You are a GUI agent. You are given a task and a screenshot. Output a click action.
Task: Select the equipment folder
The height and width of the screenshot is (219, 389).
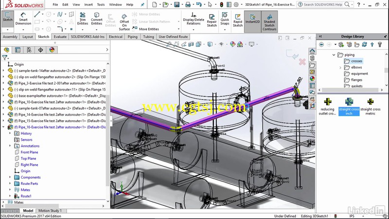(x=359, y=74)
